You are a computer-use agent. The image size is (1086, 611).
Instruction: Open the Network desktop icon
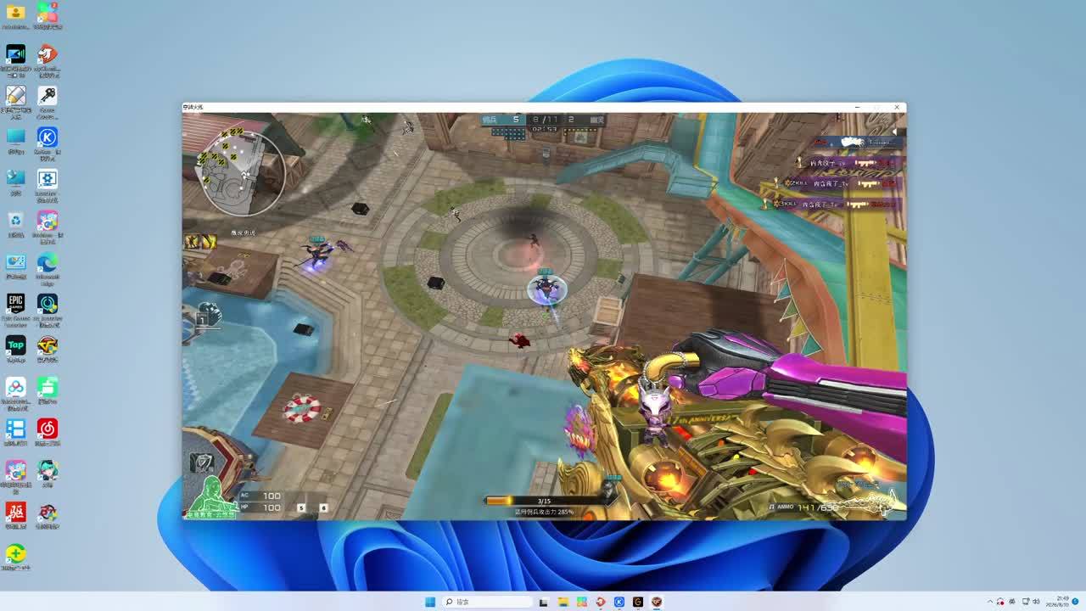click(x=15, y=179)
